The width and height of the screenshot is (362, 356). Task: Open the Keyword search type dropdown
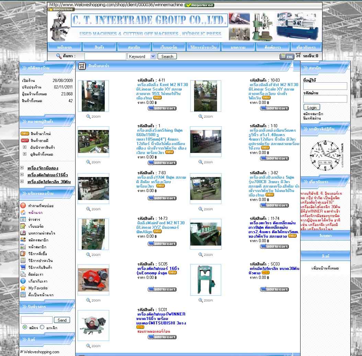(142, 56)
